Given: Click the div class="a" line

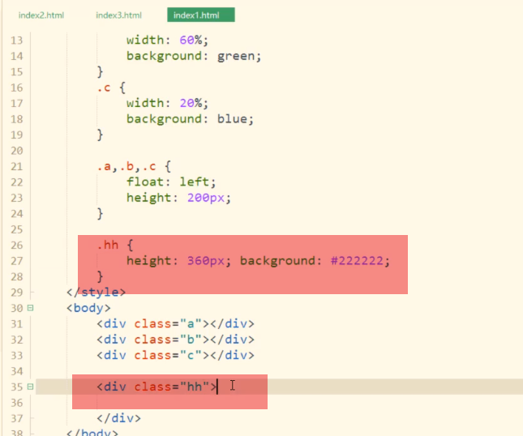Looking at the screenshot, I should pos(175,323).
